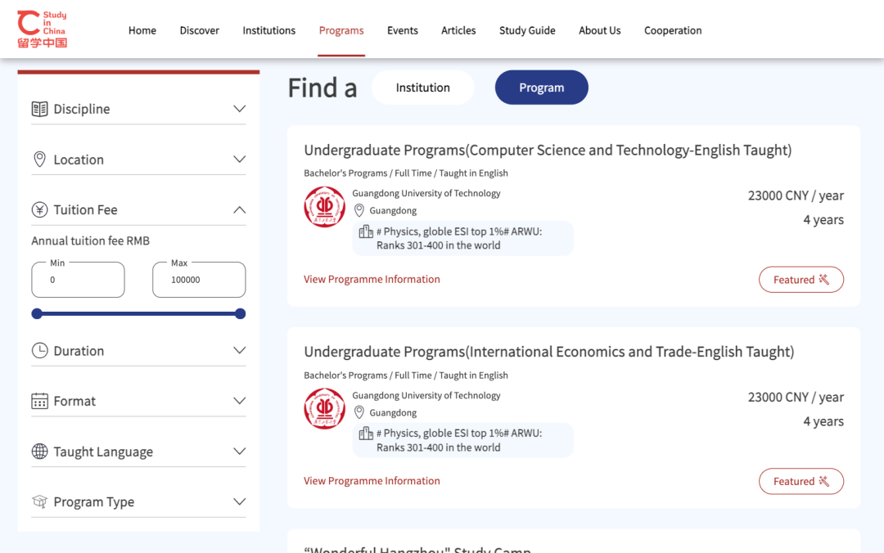Click Guangdong University logo in first program card
Screen dimensions: 884x553
point(325,207)
